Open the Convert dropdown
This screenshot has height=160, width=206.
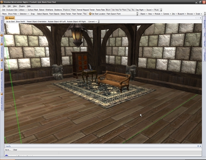point(92,22)
